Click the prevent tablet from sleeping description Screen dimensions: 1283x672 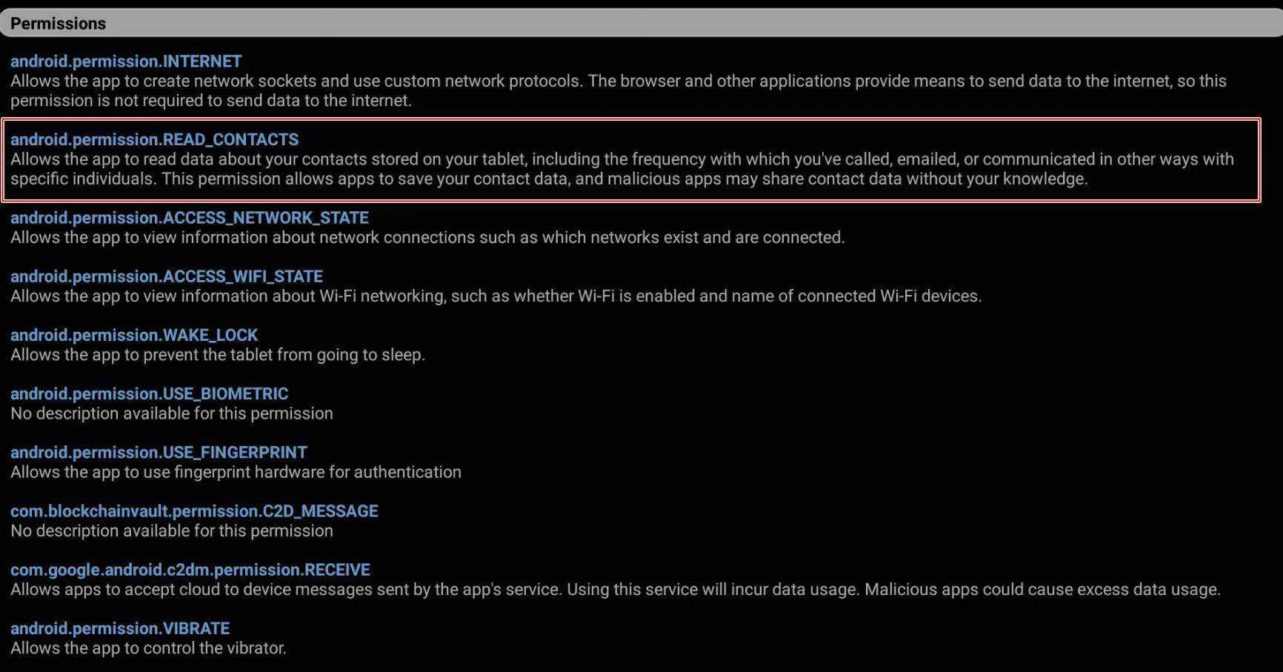[218, 354]
